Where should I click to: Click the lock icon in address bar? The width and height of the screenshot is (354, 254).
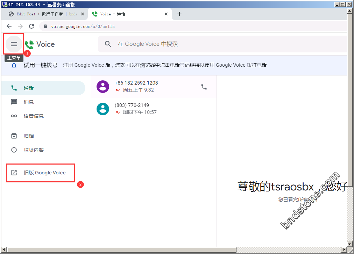point(45,27)
